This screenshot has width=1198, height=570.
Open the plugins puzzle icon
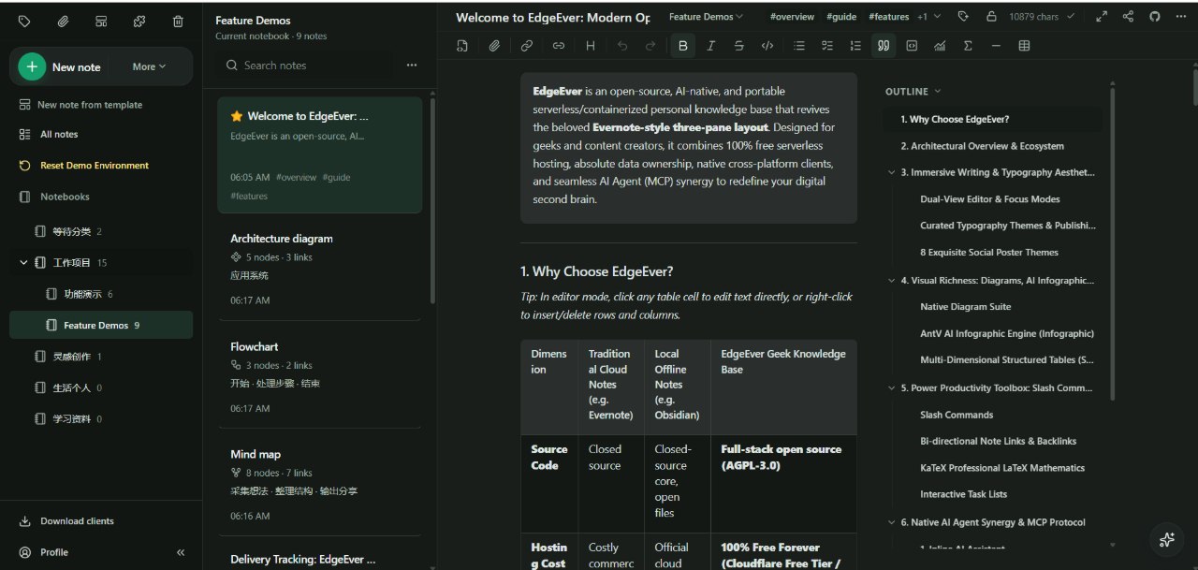139,21
